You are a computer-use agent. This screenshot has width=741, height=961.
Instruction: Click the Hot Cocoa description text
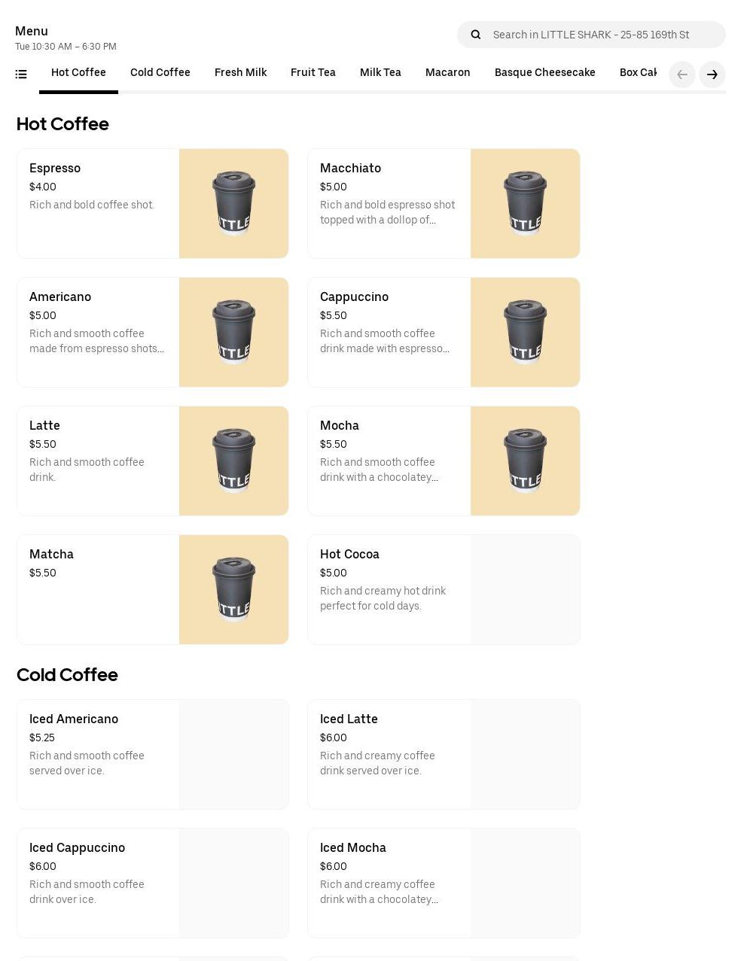point(383,599)
